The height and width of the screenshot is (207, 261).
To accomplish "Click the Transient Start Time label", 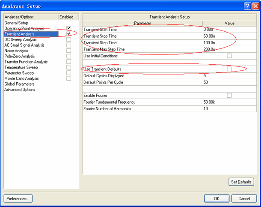I will point(100,30).
